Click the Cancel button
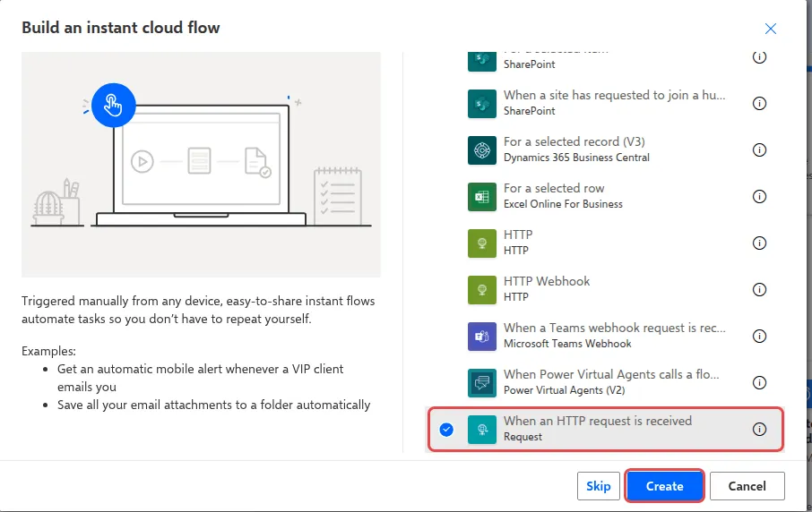 coord(747,486)
